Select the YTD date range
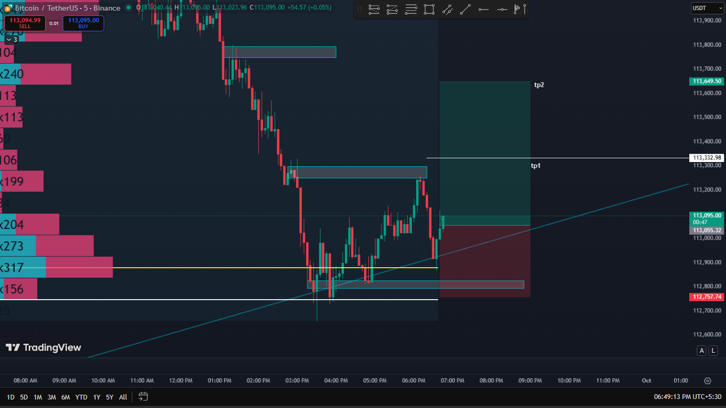 tap(81, 397)
